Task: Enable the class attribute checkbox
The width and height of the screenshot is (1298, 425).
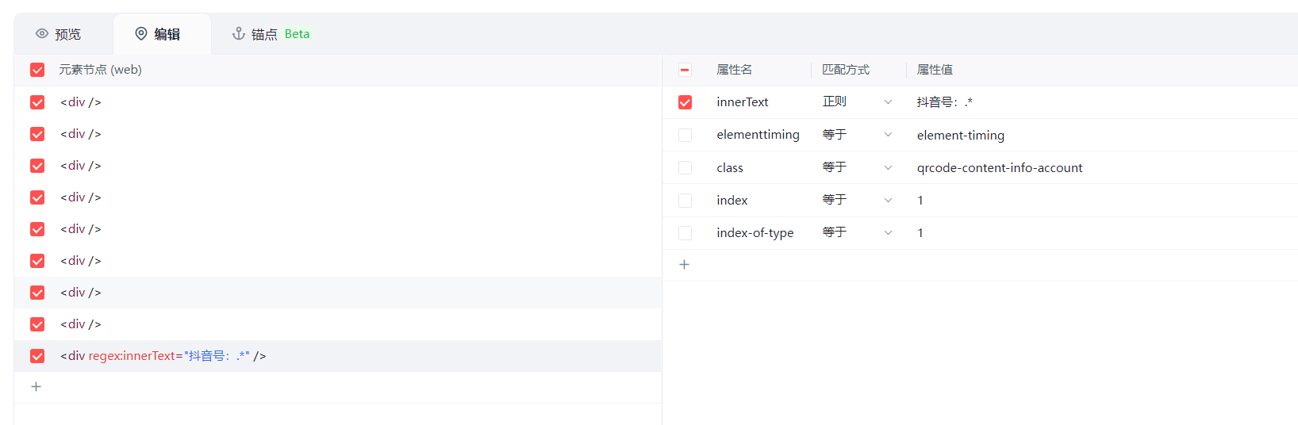Action: coord(685,168)
